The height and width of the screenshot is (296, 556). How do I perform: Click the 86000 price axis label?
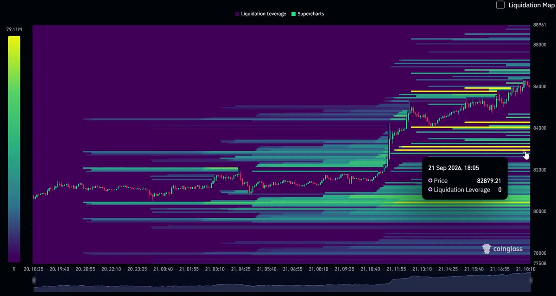coord(540,86)
